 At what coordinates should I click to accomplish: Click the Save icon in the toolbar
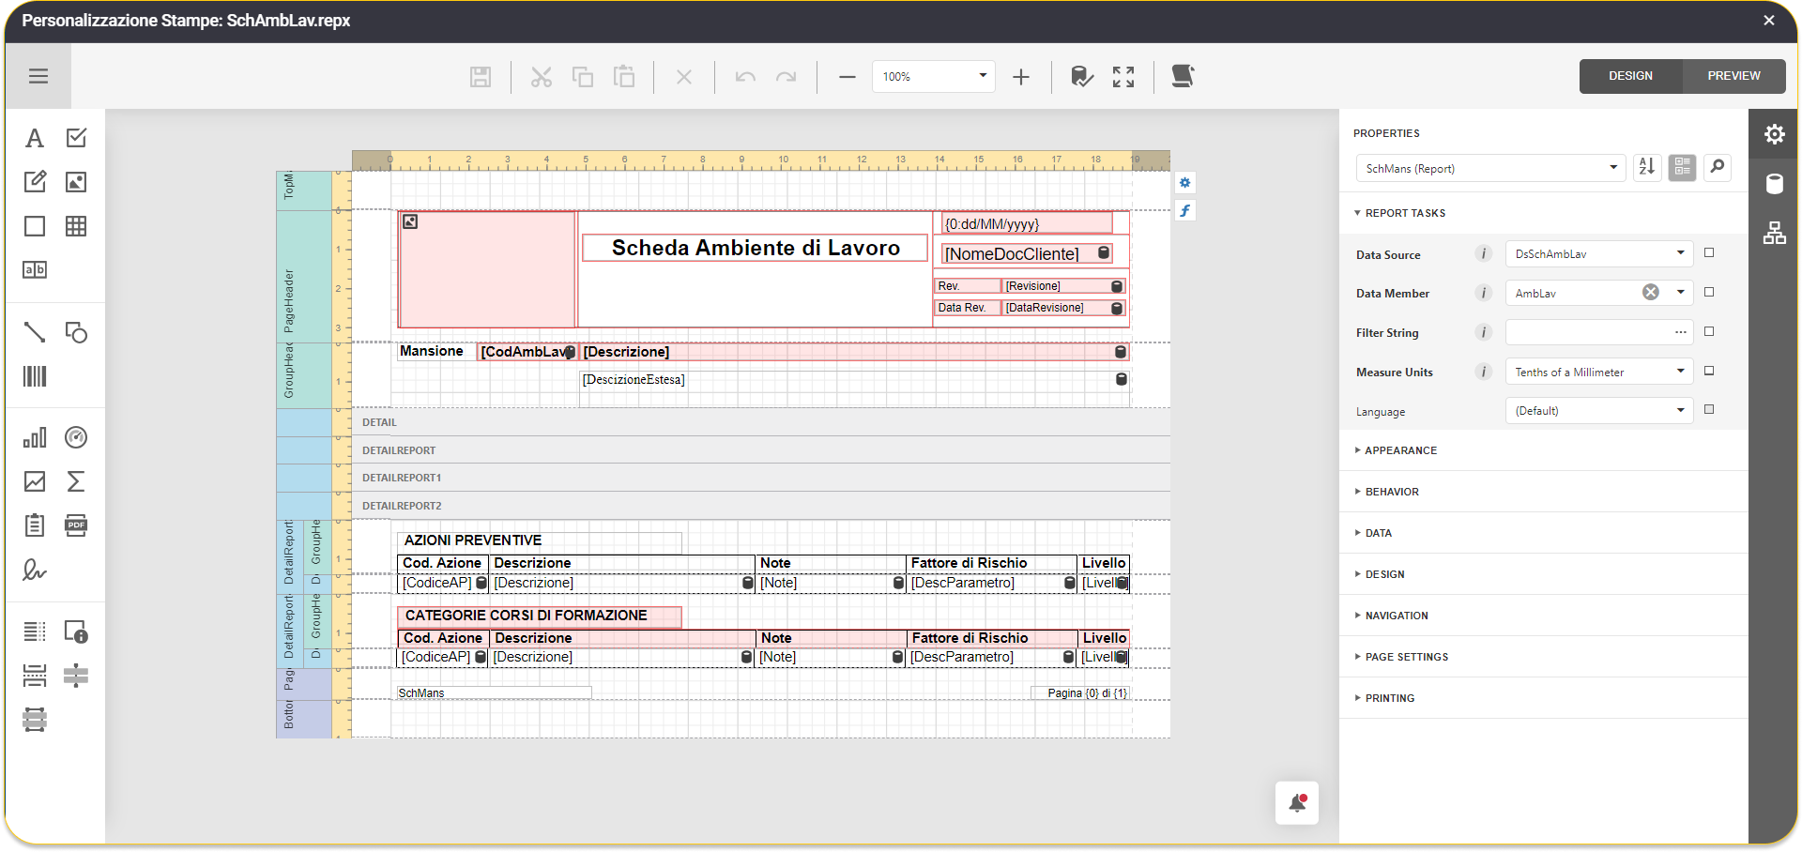coord(481,77)
